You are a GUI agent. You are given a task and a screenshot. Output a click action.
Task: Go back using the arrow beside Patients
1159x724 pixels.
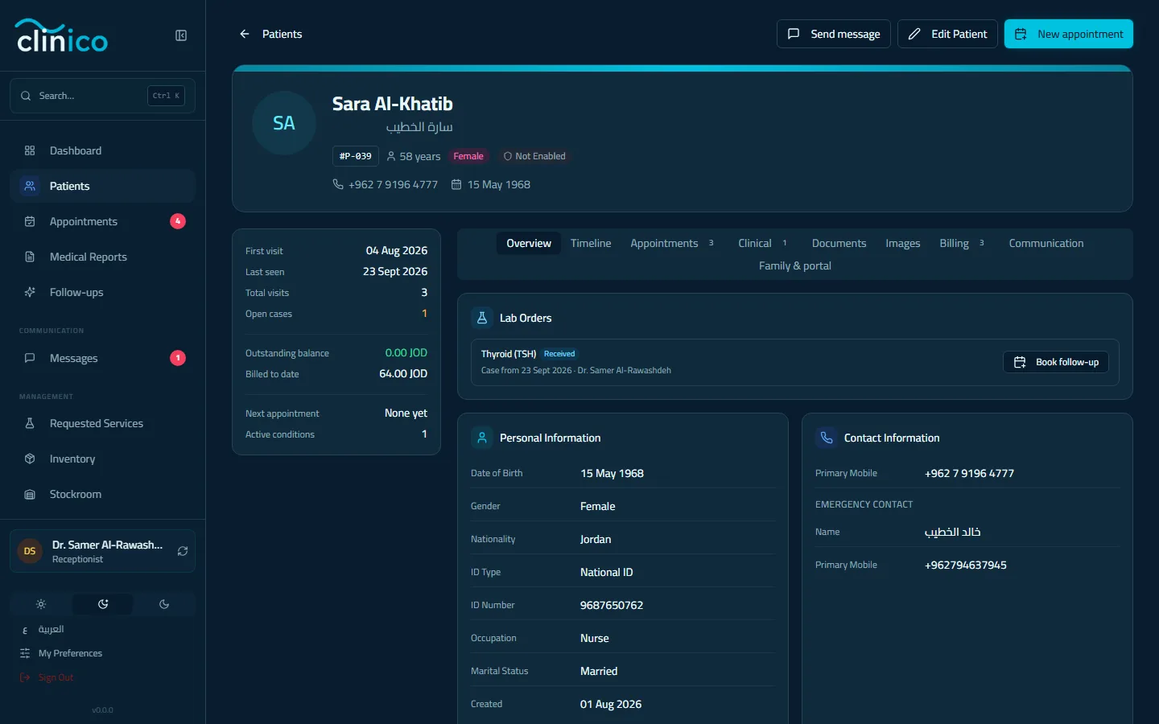[245, 34]
